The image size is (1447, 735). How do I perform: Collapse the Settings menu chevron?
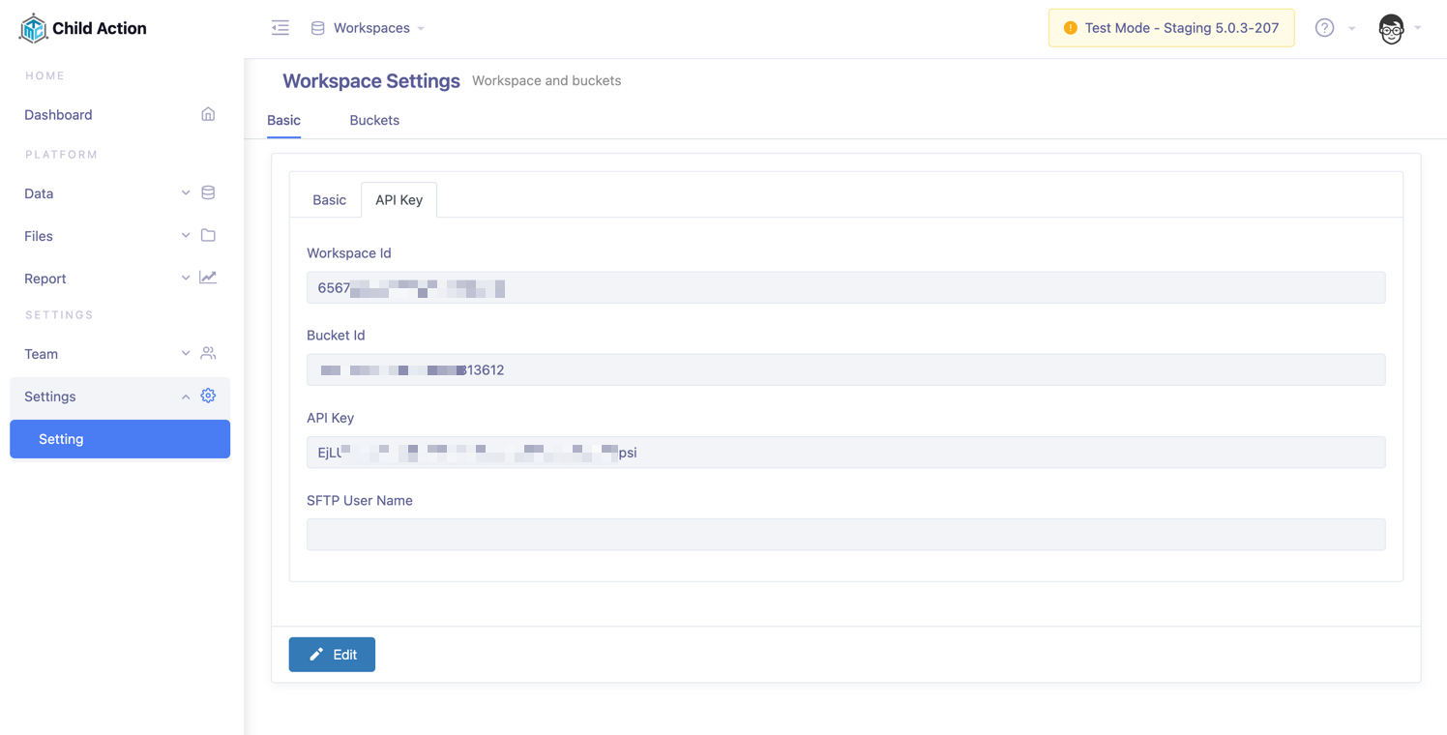(x=186, y=397)
